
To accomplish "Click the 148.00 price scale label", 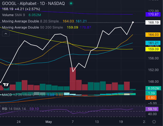I will click(153, 82).
